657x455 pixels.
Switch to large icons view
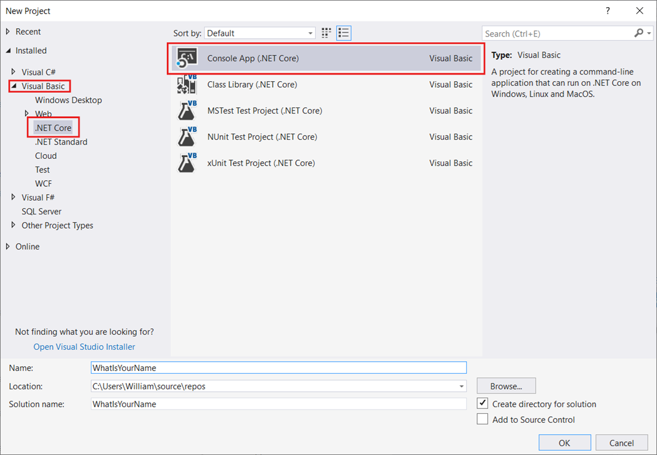coord(326,33)
